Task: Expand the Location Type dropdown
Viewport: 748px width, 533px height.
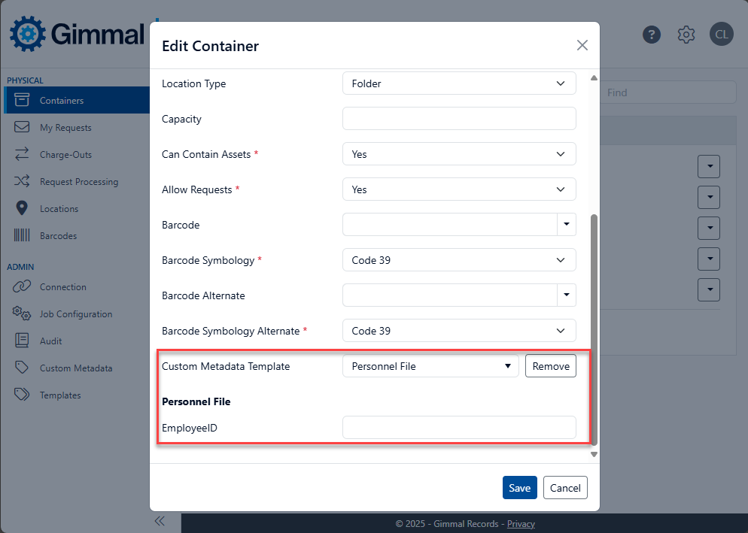Action: (x=459, y=83)
